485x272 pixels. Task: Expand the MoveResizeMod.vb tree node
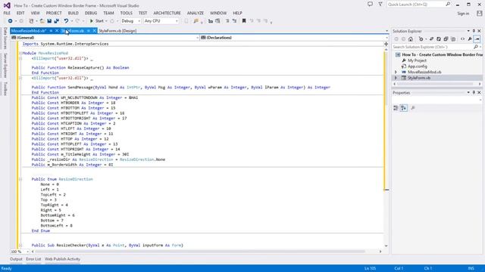click(x=396, y=73)
